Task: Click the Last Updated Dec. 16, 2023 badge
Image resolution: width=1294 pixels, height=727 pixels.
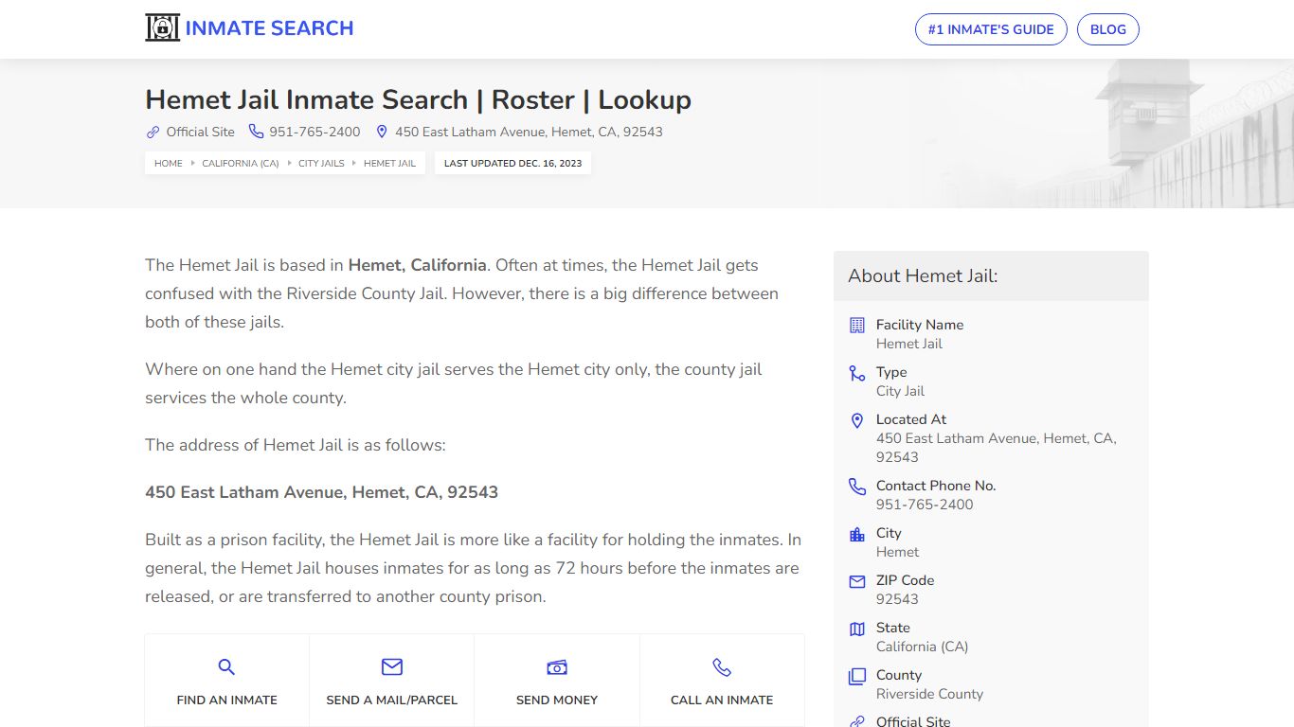Action: coord(512,163)
